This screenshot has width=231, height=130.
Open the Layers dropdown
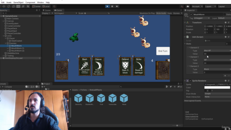(x=210, y=6)
